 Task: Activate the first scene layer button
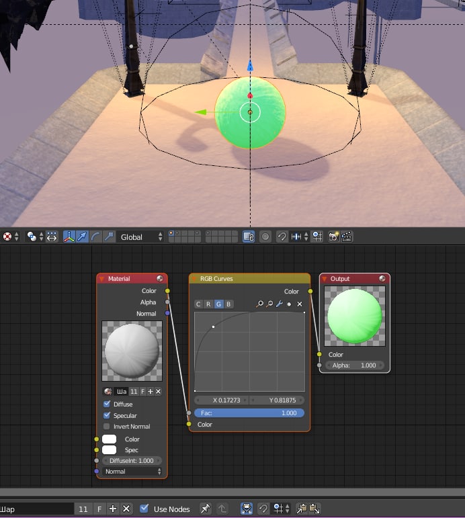pyautogui.click(x=171, y=233)
